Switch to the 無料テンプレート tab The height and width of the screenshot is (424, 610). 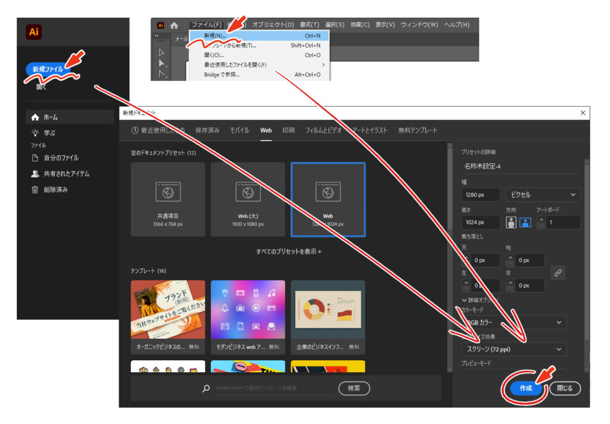click(x=418, y=130)
